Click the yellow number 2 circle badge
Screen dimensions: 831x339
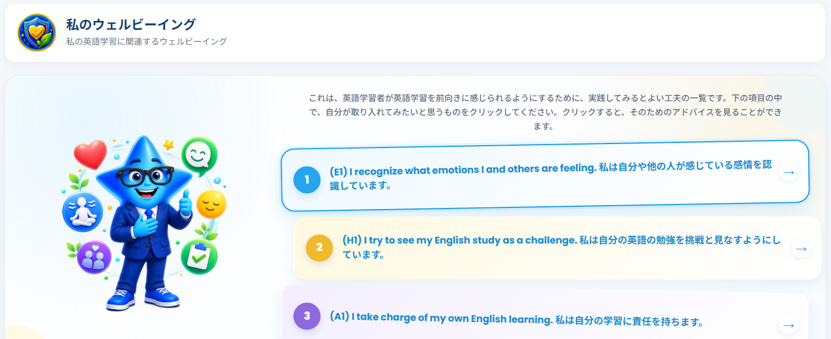pyautogui.click(x=319, y=247)
